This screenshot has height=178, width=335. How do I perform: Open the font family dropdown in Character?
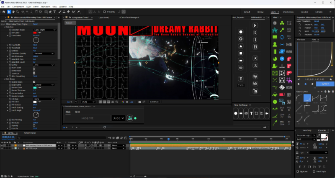306,135
